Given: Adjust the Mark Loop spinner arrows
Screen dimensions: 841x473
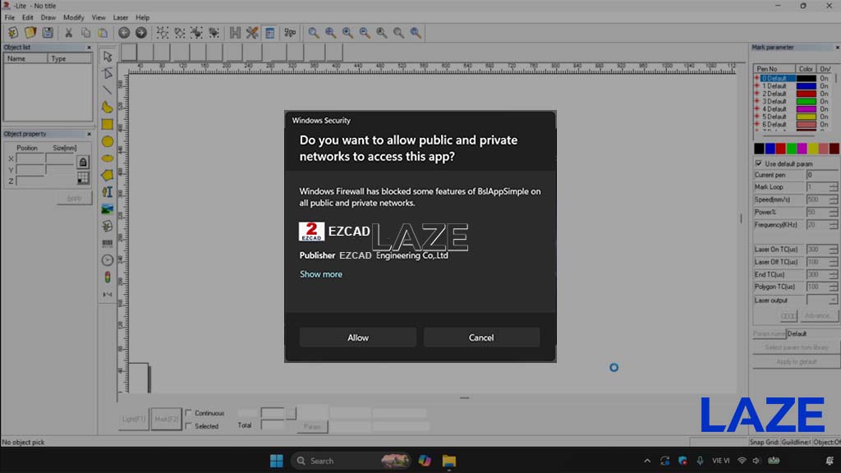Looking at the screenshot, I should tap(833, 187).
